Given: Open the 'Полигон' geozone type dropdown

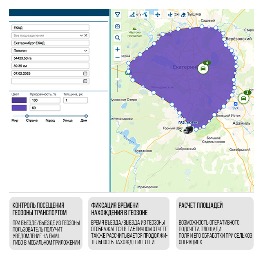Looking at the screenshot, I should [85, 51].
